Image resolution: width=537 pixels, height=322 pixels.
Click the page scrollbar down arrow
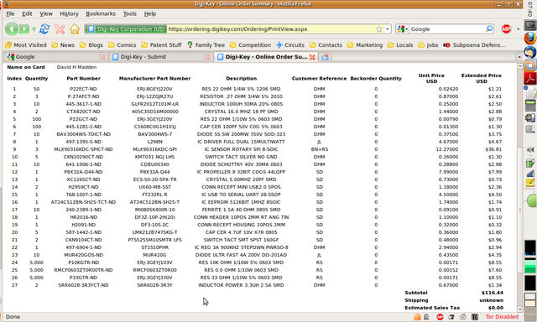point(519,309)
